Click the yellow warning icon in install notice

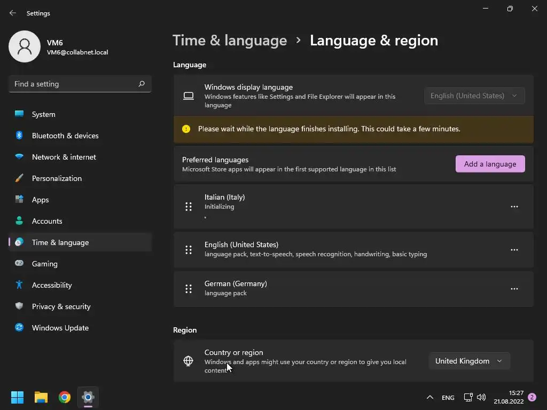[x=186, y=129]
